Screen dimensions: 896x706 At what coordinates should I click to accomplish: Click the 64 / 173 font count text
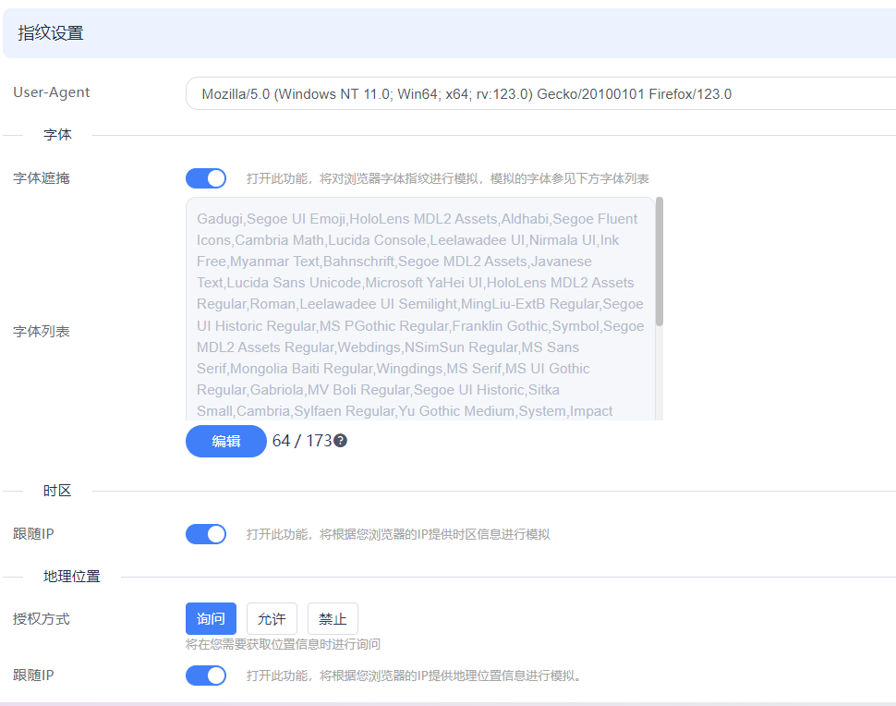click(x=302, y=441)
